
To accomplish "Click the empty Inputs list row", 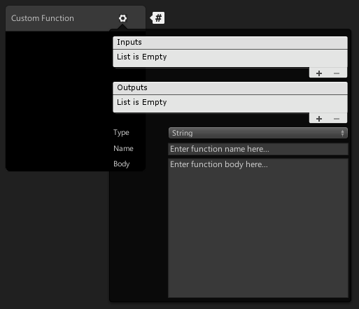I will pos(230,58).
